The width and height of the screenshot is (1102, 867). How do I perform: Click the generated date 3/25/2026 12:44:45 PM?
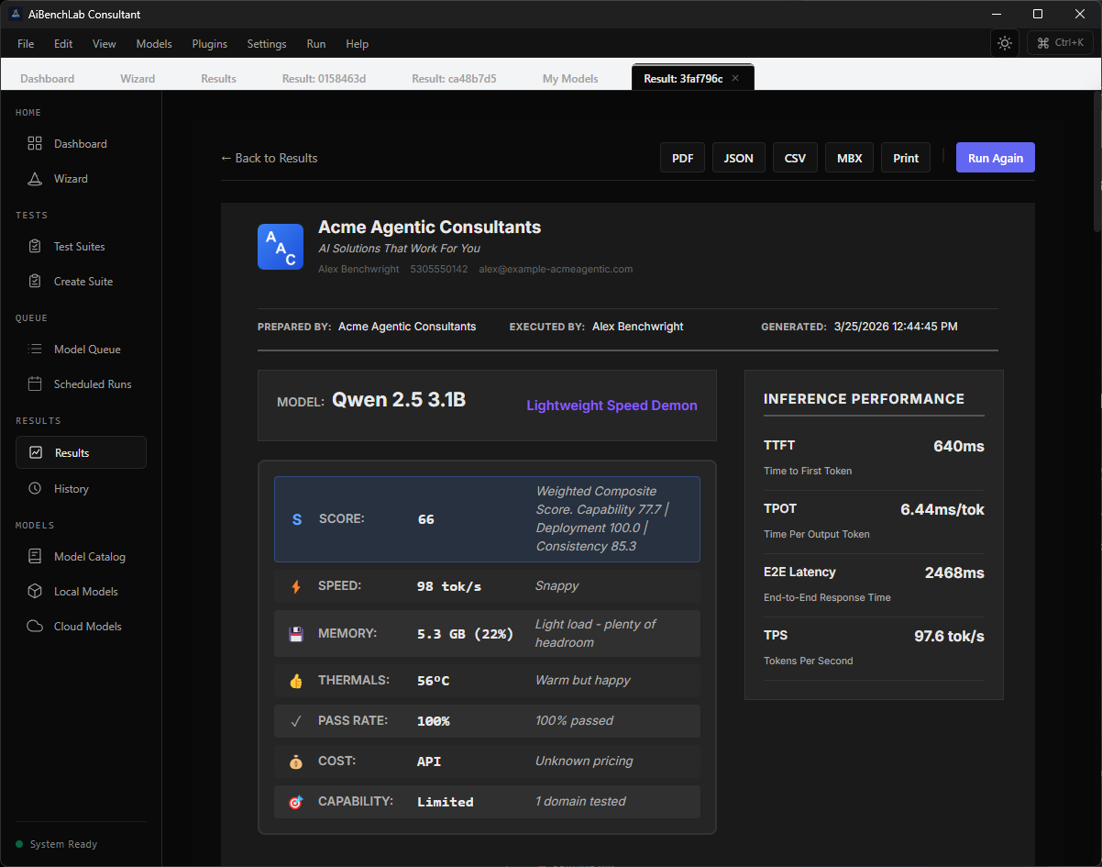point(896,327)
